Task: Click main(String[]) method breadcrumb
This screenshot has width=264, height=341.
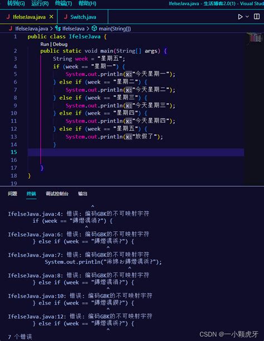Action: click(115, 29)
